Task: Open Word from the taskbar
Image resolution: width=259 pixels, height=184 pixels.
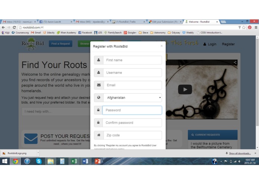Action: (x=86, y=161)
